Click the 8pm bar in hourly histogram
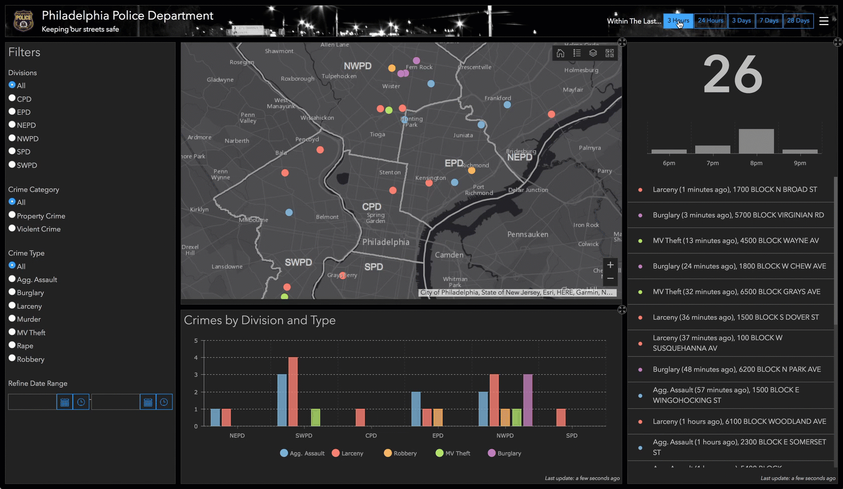The height and width of the screenshot is (489, 843). (x=756, y=141)
